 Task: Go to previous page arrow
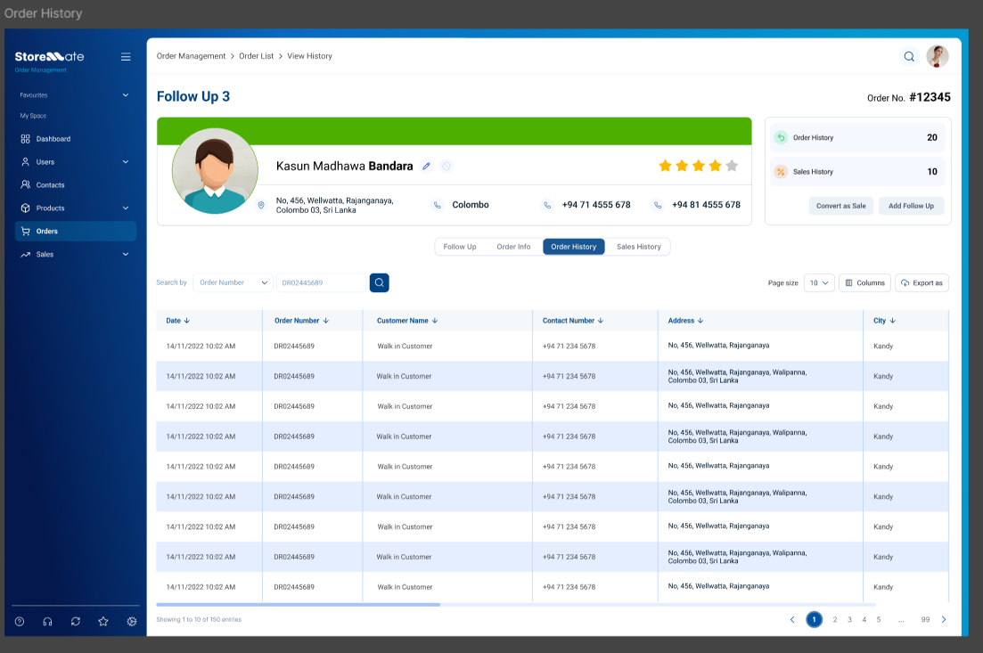coord(792,620)
